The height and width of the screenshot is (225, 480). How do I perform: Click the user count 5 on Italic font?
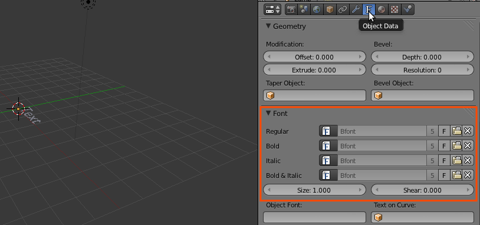pyautogui.click(x=432, y=160)
